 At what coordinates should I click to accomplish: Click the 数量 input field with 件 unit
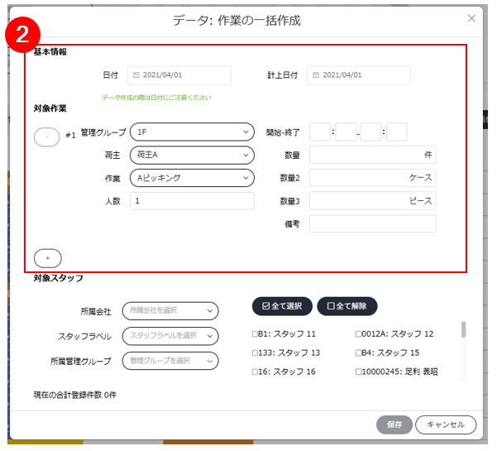373,155
